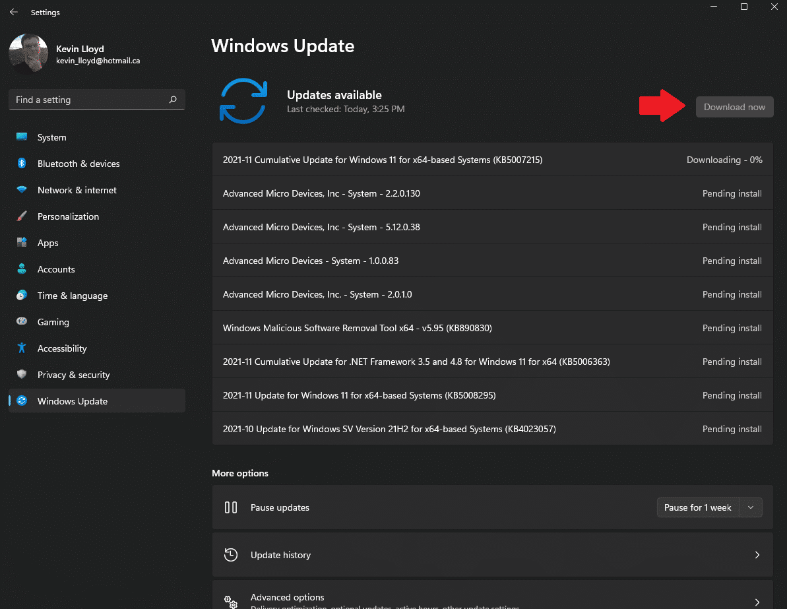The height and width of the screenshot is (609, 787).
Task: Click the Windows Update sync icon in sidebar
Action: [22, 401]
